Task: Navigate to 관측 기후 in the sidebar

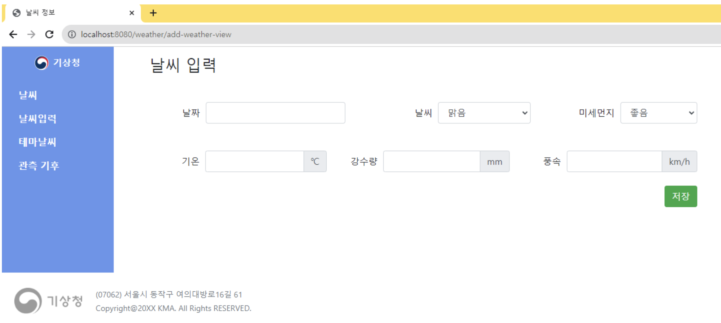Action: 39,165
